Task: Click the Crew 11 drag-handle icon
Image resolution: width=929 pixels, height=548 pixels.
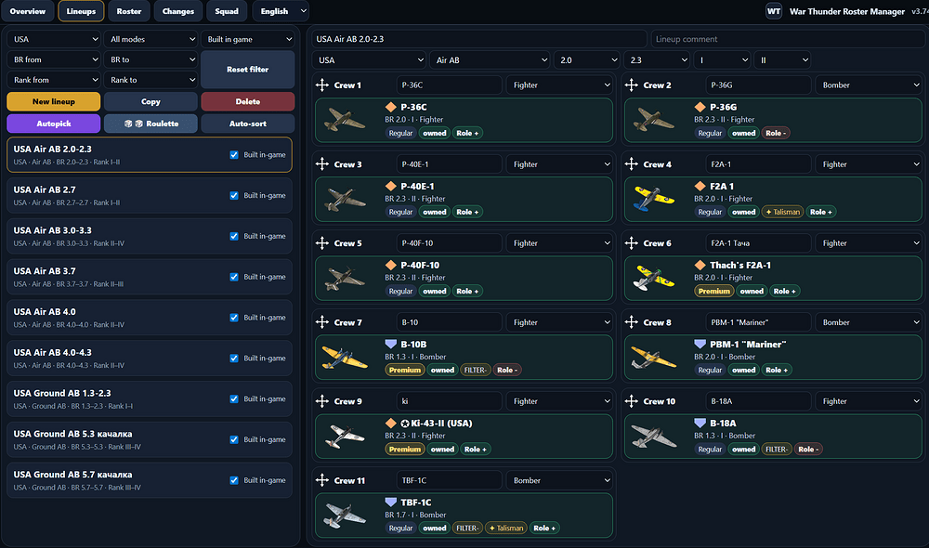Action: (322, 480)
